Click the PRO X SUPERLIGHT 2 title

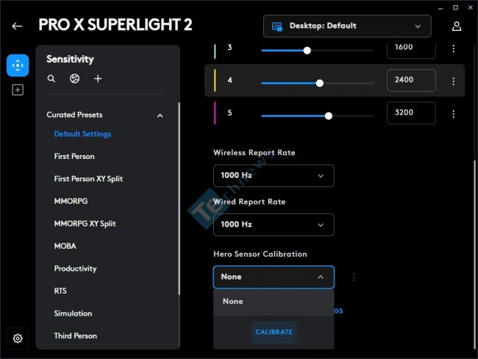tap(115, 25)
